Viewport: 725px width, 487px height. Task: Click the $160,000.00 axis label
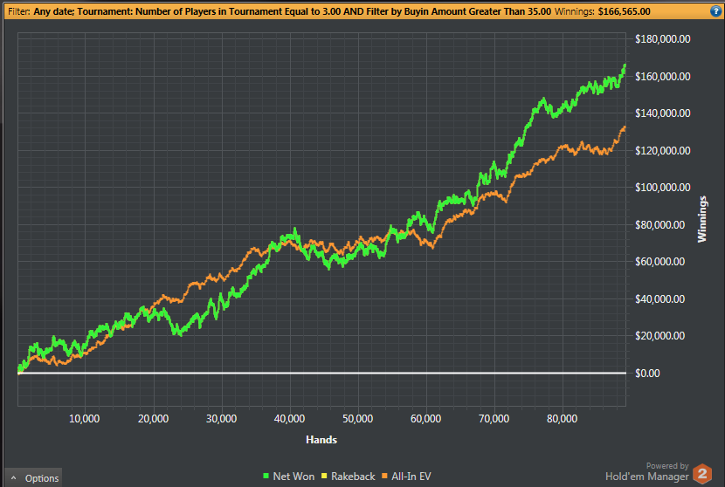point(663,76)
